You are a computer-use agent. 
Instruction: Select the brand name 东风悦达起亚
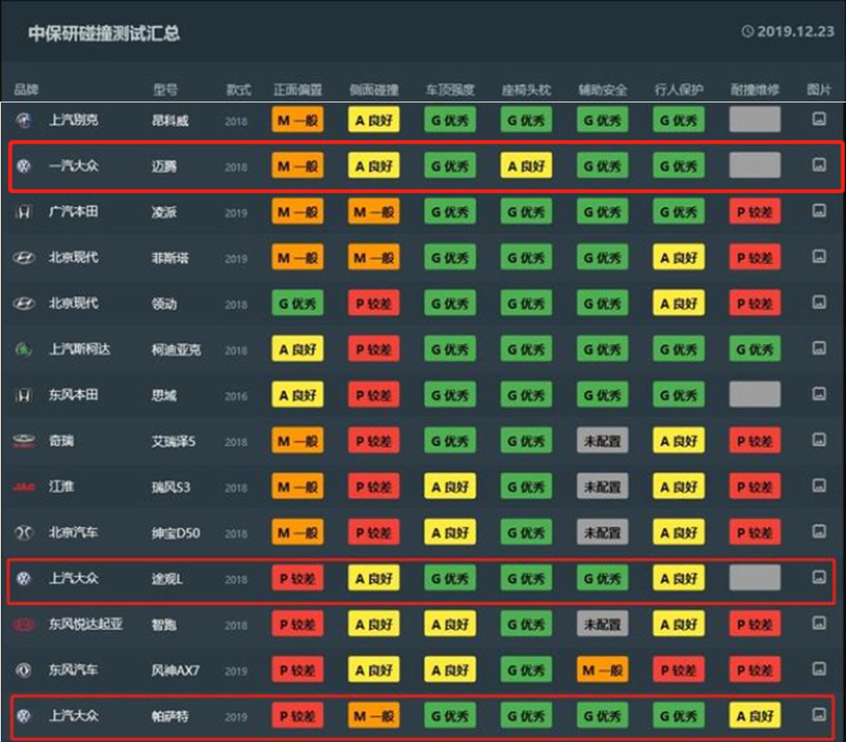point(86,624)
